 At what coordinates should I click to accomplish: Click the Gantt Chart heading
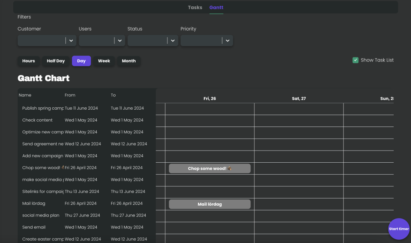coord(43,78)
